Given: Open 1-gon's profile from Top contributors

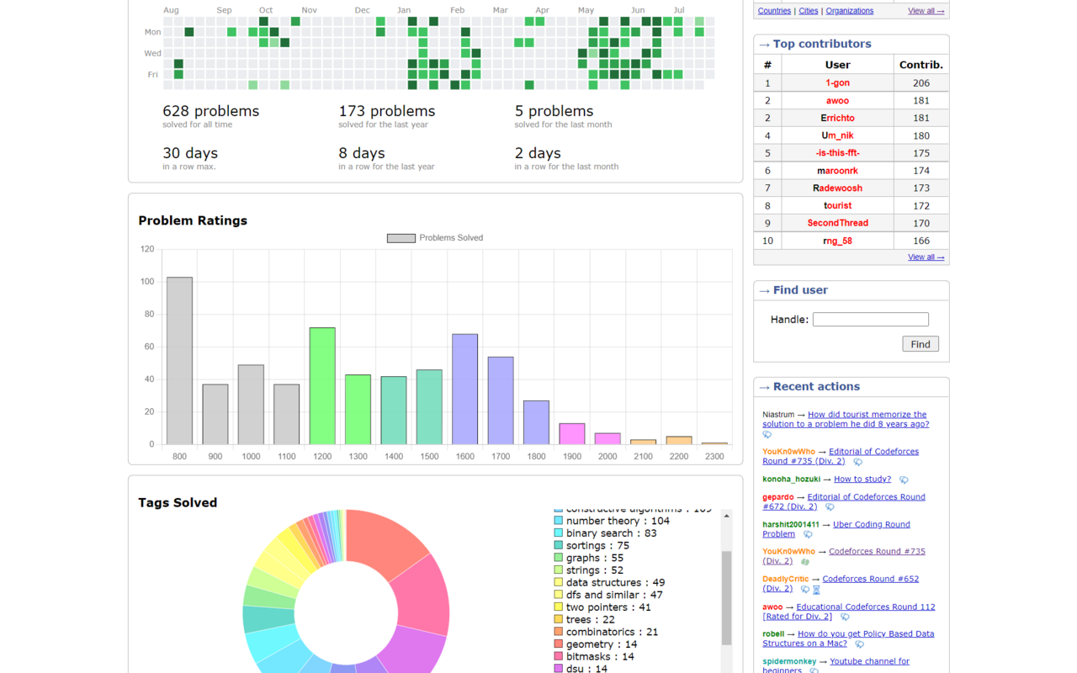Looking at the screenshot, I should pos(837,82).
